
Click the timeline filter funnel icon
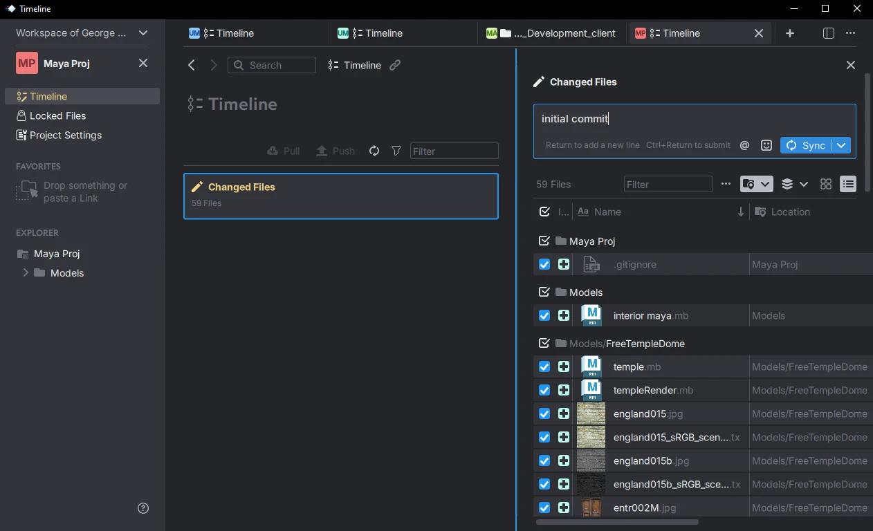point(396,151)
